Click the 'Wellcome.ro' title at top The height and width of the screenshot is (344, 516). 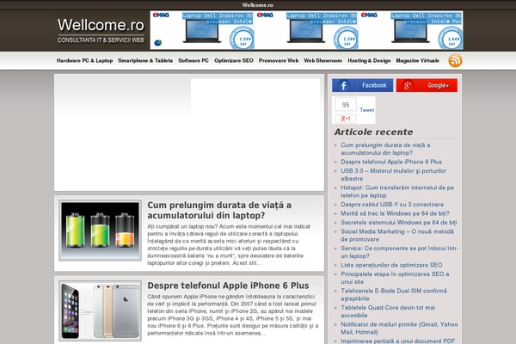(x=258, y=5)
